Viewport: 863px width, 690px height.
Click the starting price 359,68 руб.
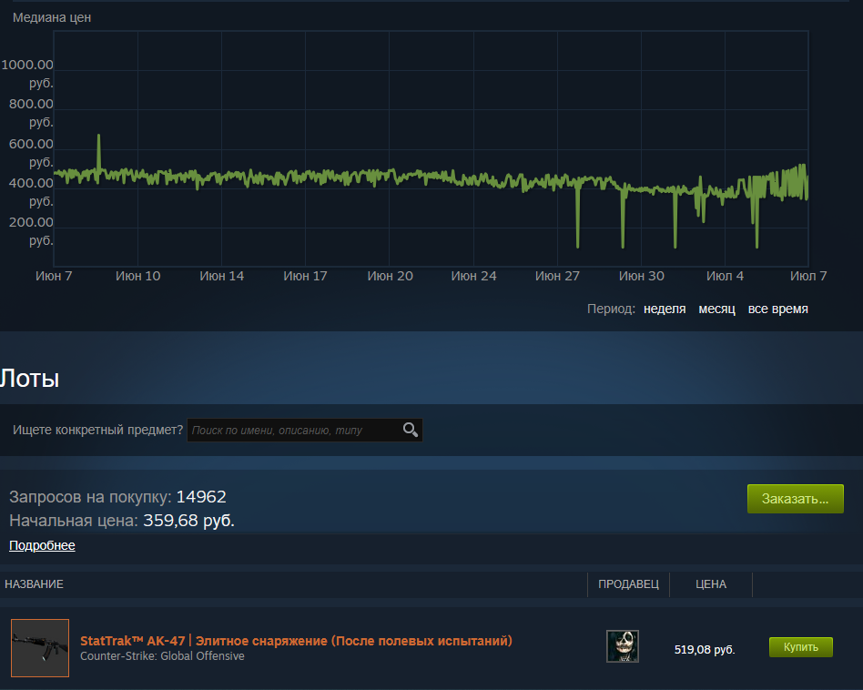(x=188, y=521)
